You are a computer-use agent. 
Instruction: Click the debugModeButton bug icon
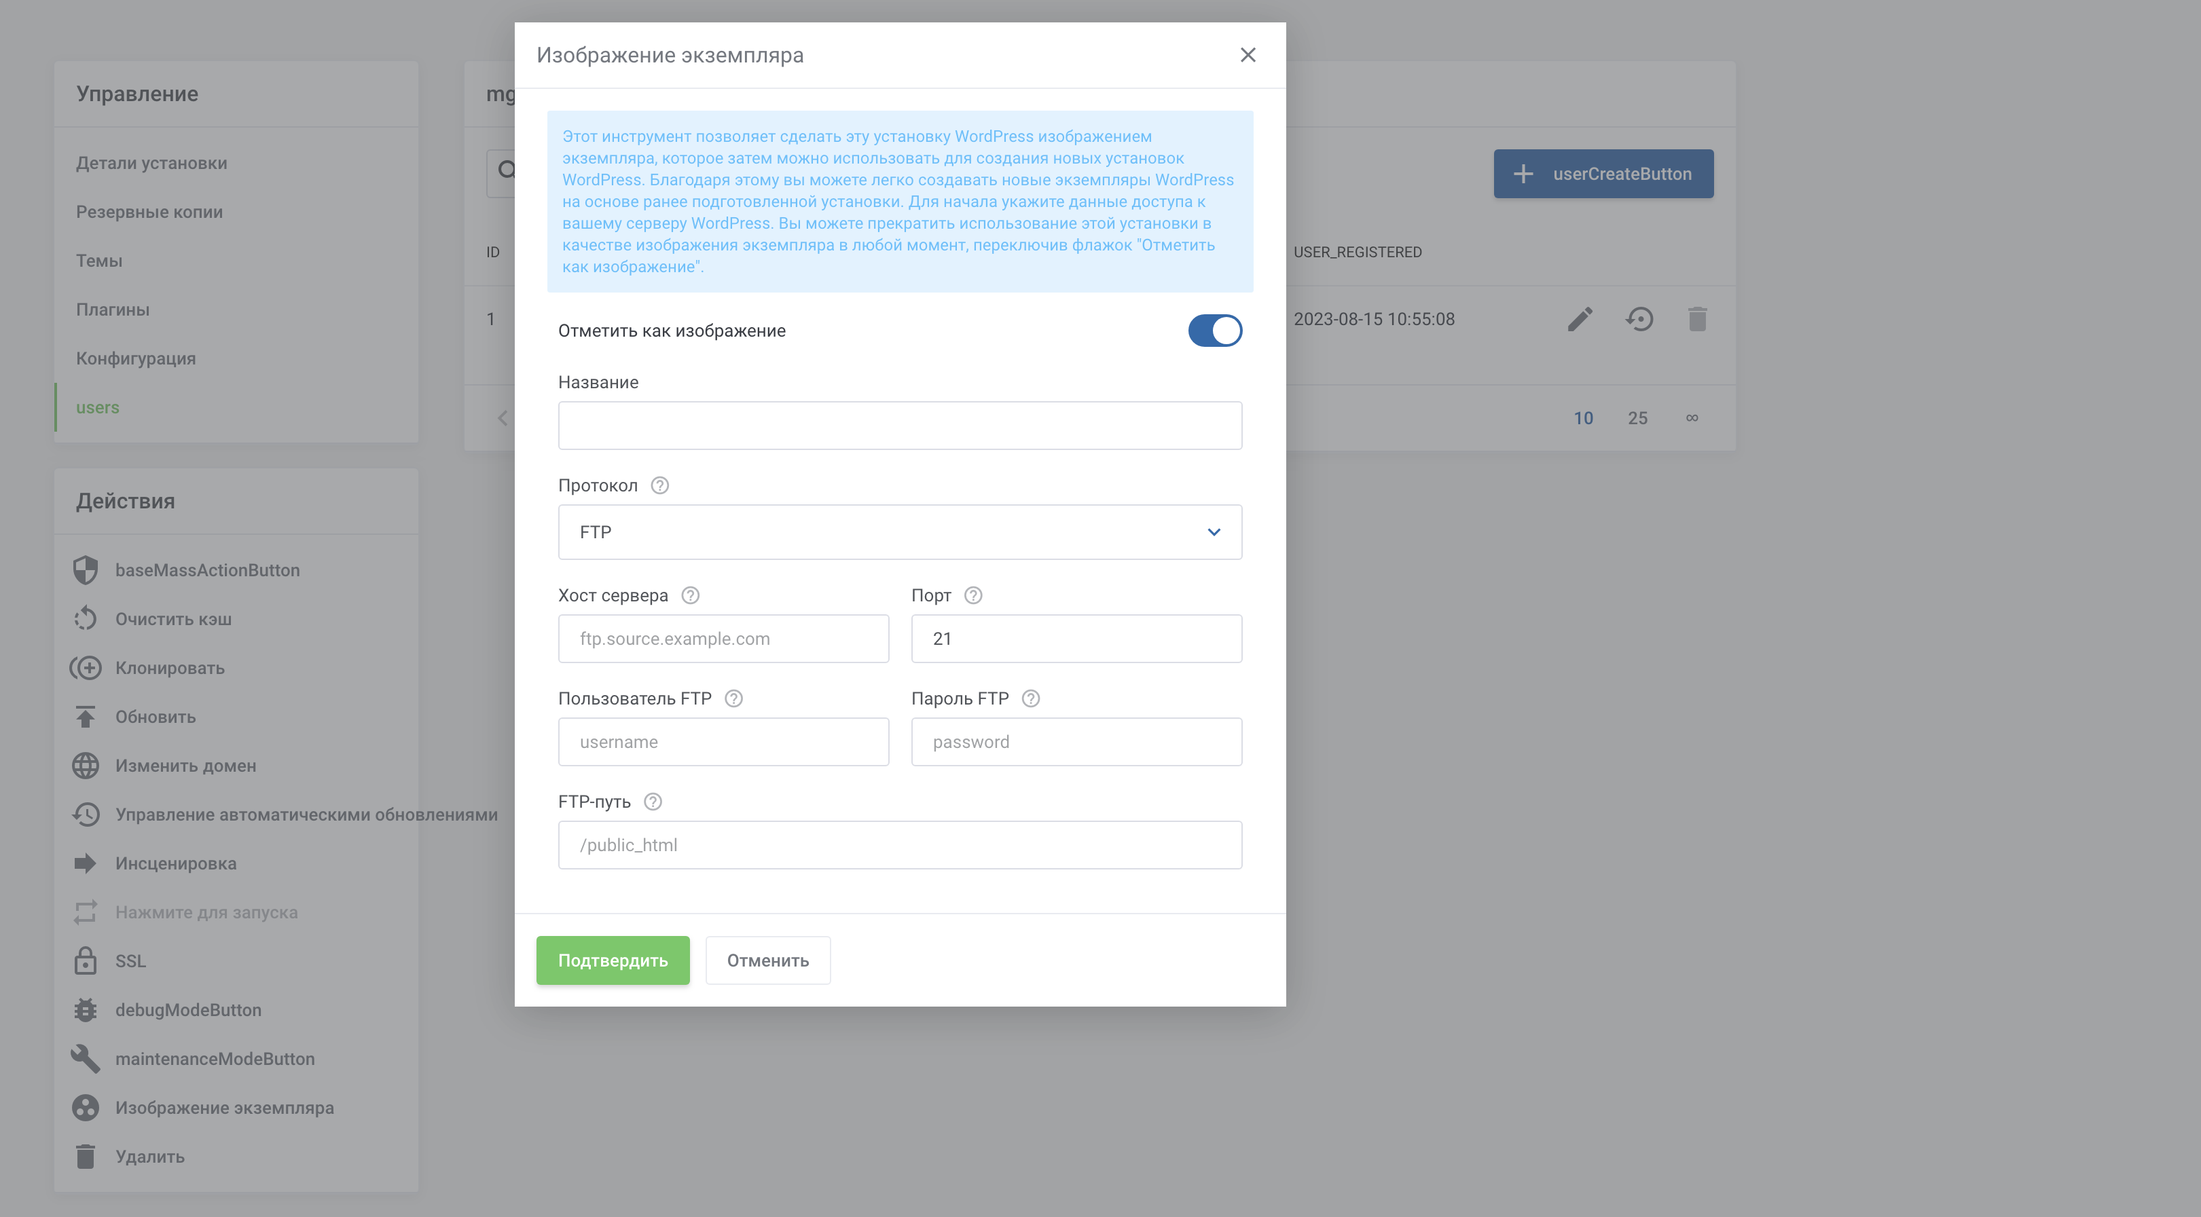tap(86, 1011)
